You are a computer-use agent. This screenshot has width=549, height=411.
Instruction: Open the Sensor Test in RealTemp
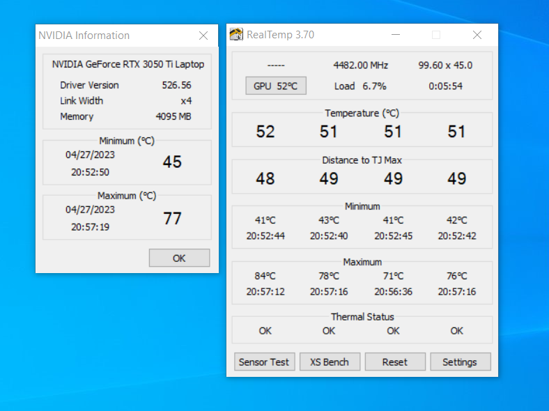[264, 362]
